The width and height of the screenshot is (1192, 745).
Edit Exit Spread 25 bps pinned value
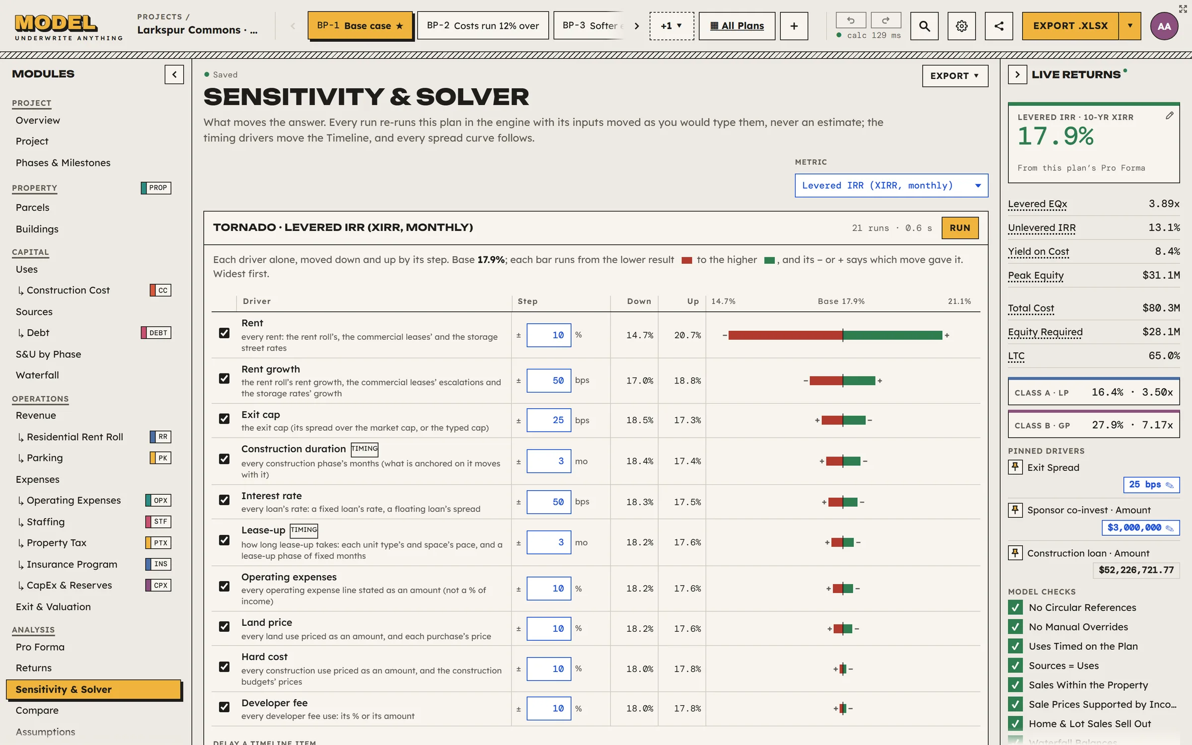tap(1151, 484)
